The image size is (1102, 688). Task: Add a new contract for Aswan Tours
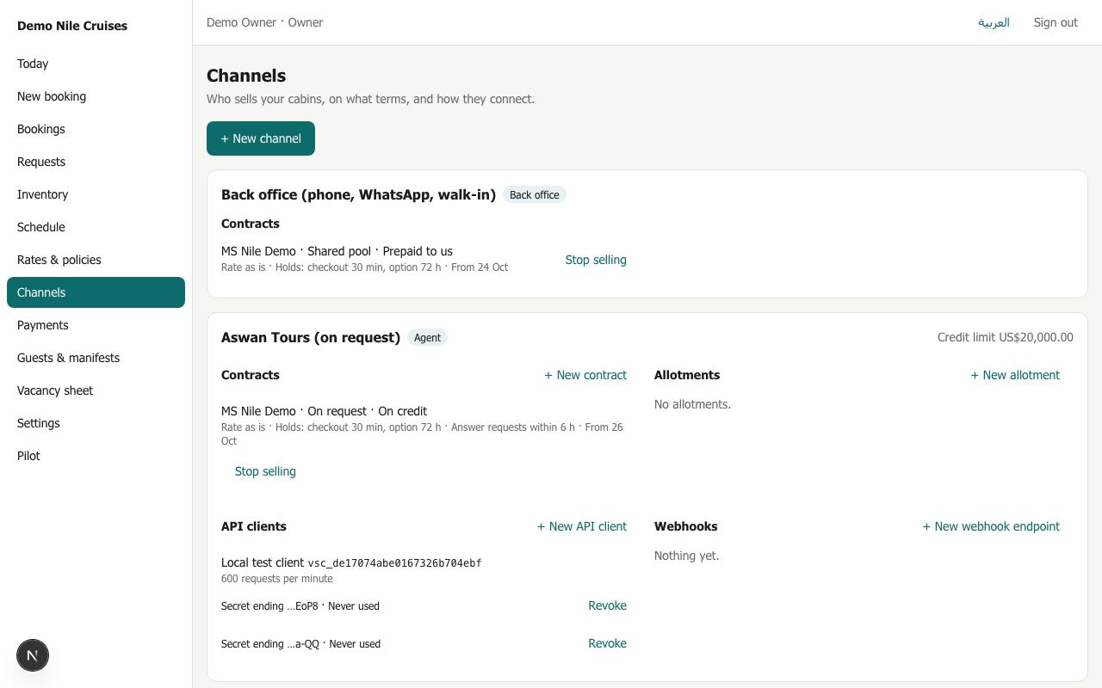585,375
